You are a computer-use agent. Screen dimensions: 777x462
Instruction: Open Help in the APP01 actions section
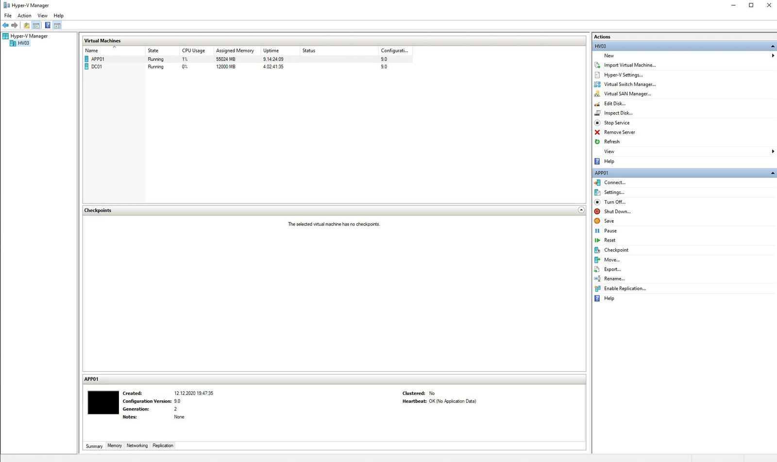609,298
